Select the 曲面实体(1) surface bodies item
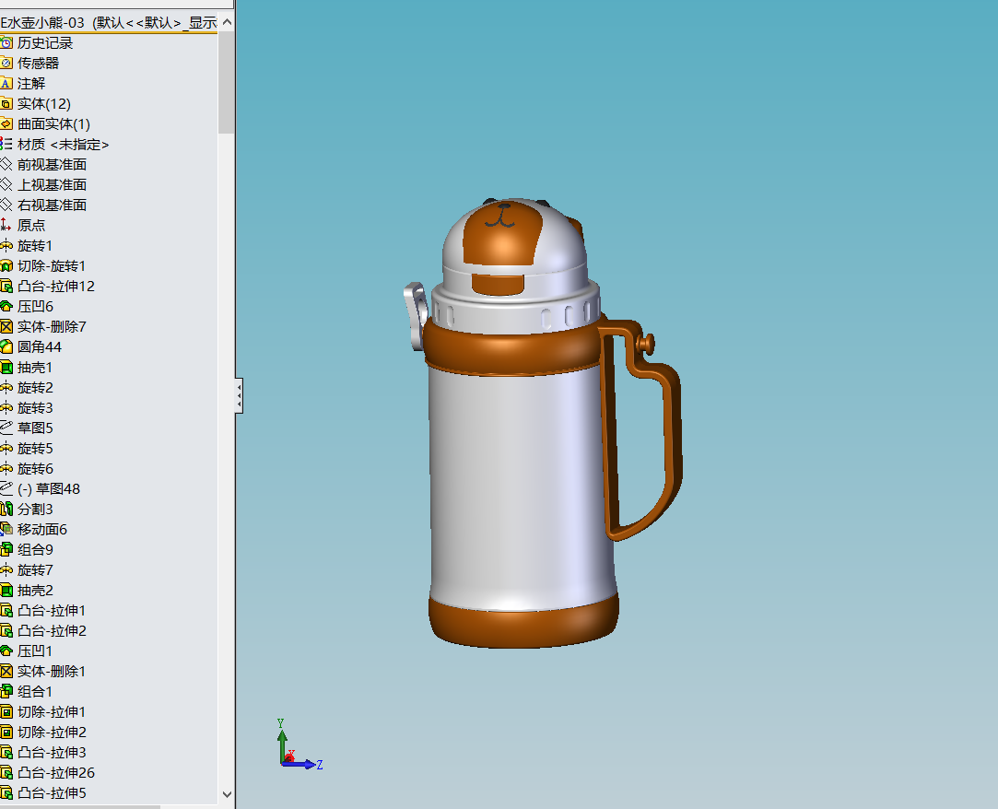Screen dimensions: 998x809 (53, 124)
